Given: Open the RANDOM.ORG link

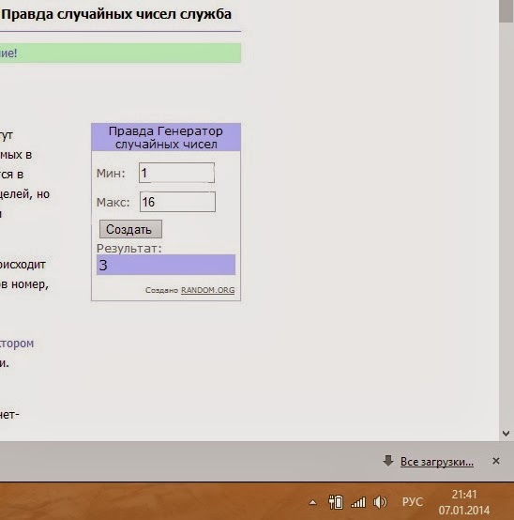Looking at the screenshot, I should click(208, 290).
